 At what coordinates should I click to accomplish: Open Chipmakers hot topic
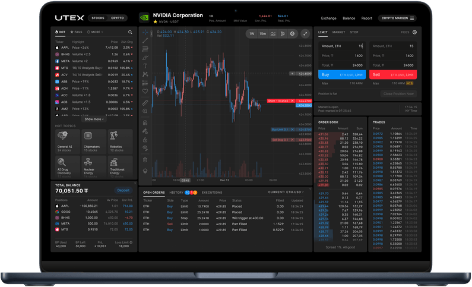click(x=94, y=141)
